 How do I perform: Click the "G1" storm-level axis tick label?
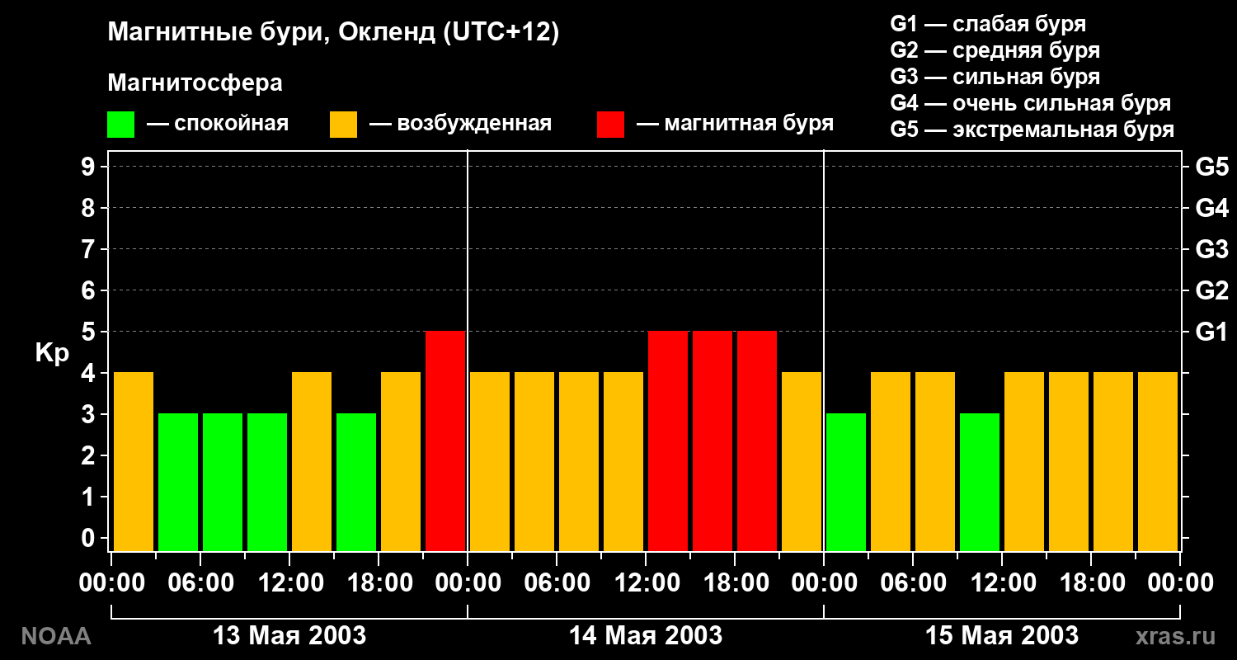point(1211,332)
